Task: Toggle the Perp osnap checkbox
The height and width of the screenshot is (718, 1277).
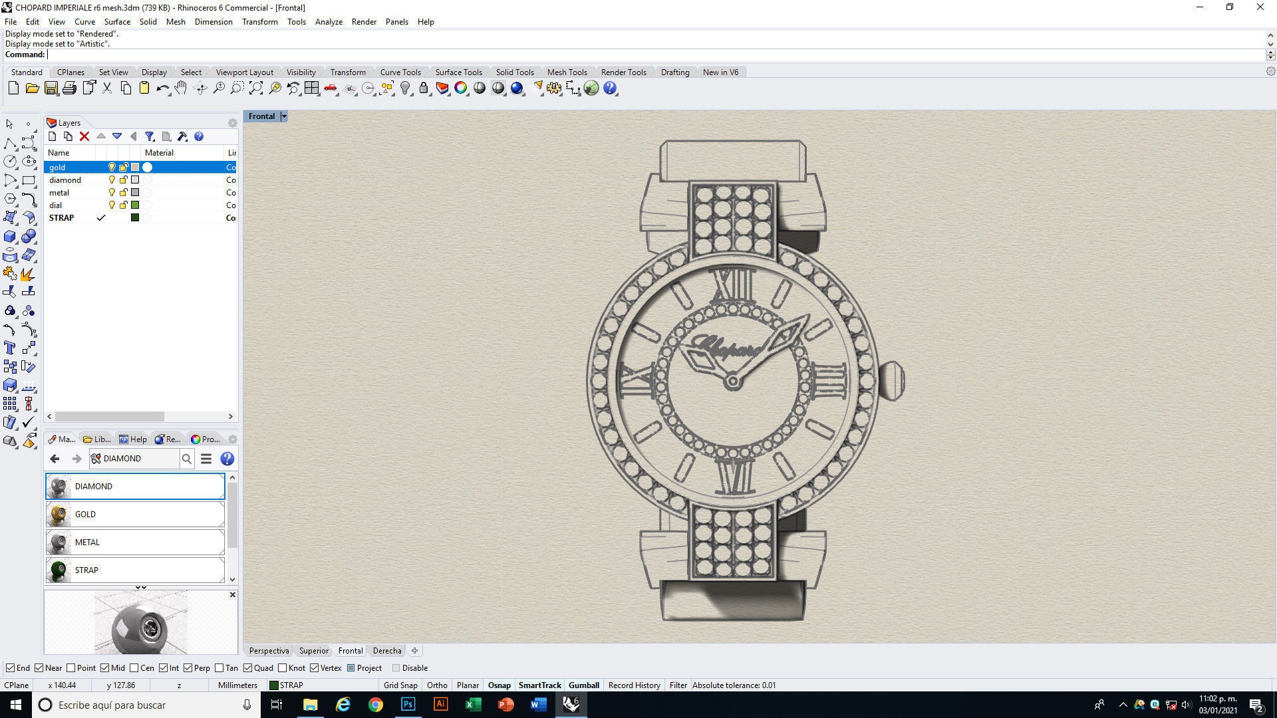Action: coord(188,668)
